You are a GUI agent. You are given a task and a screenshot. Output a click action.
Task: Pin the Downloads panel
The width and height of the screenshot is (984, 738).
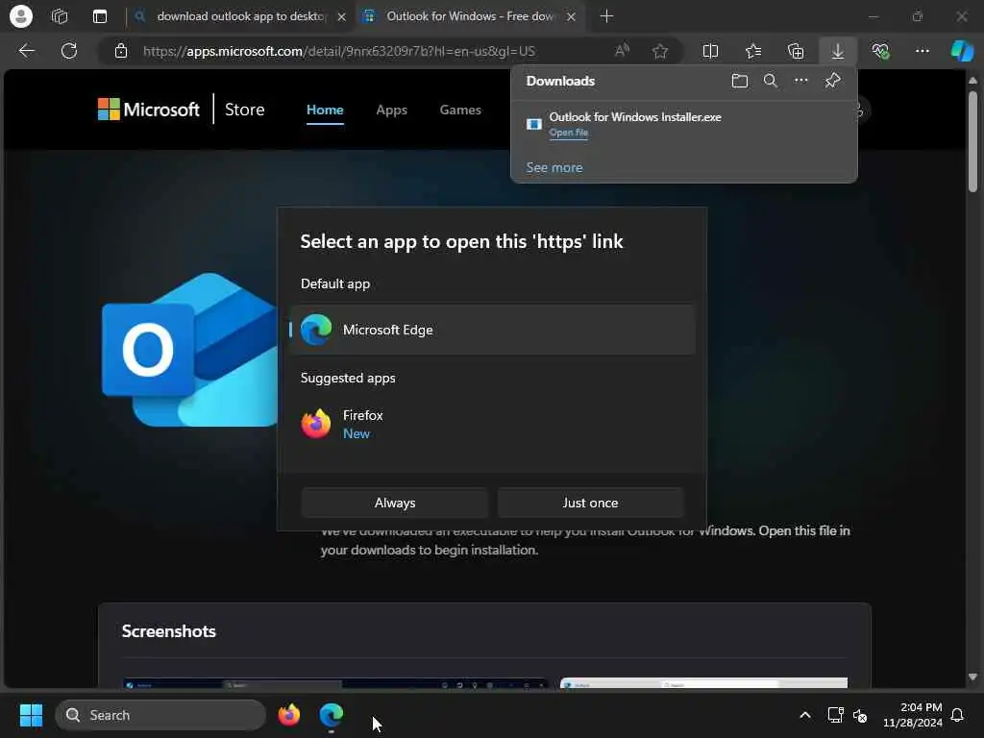833,81
